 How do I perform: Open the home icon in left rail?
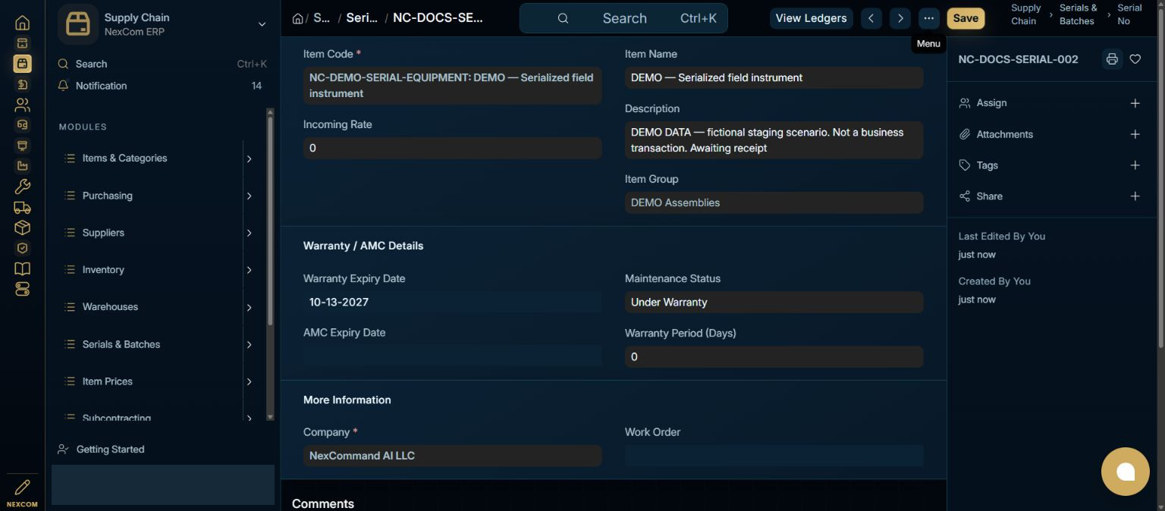click(x=22, y=23)
